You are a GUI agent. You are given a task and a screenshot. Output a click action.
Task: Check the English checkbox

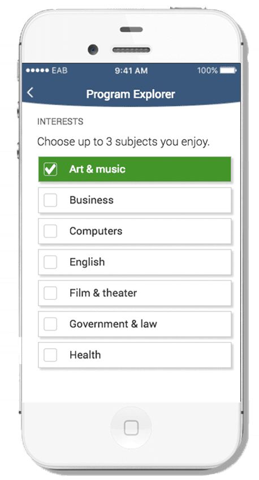click(50, 262)
